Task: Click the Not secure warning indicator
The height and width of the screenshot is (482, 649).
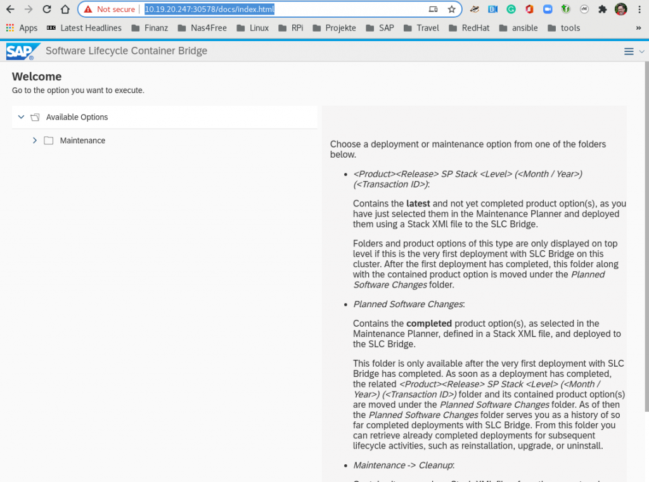Action: (109, 10)
